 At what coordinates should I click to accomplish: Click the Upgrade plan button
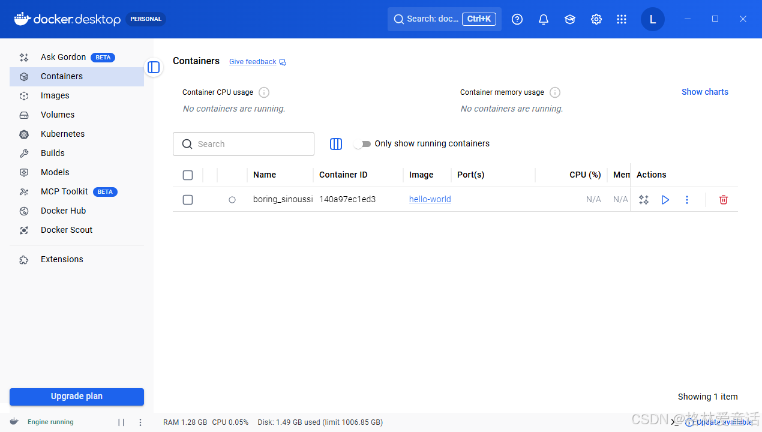click(x=77, y=397)
